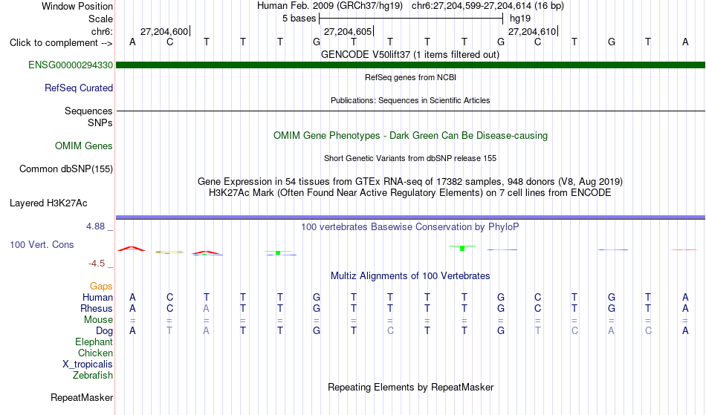The width and height of the screenshot is (706, 415).
Task: Click the red conservation peak at first base
Action: click(x=131, y=248)
